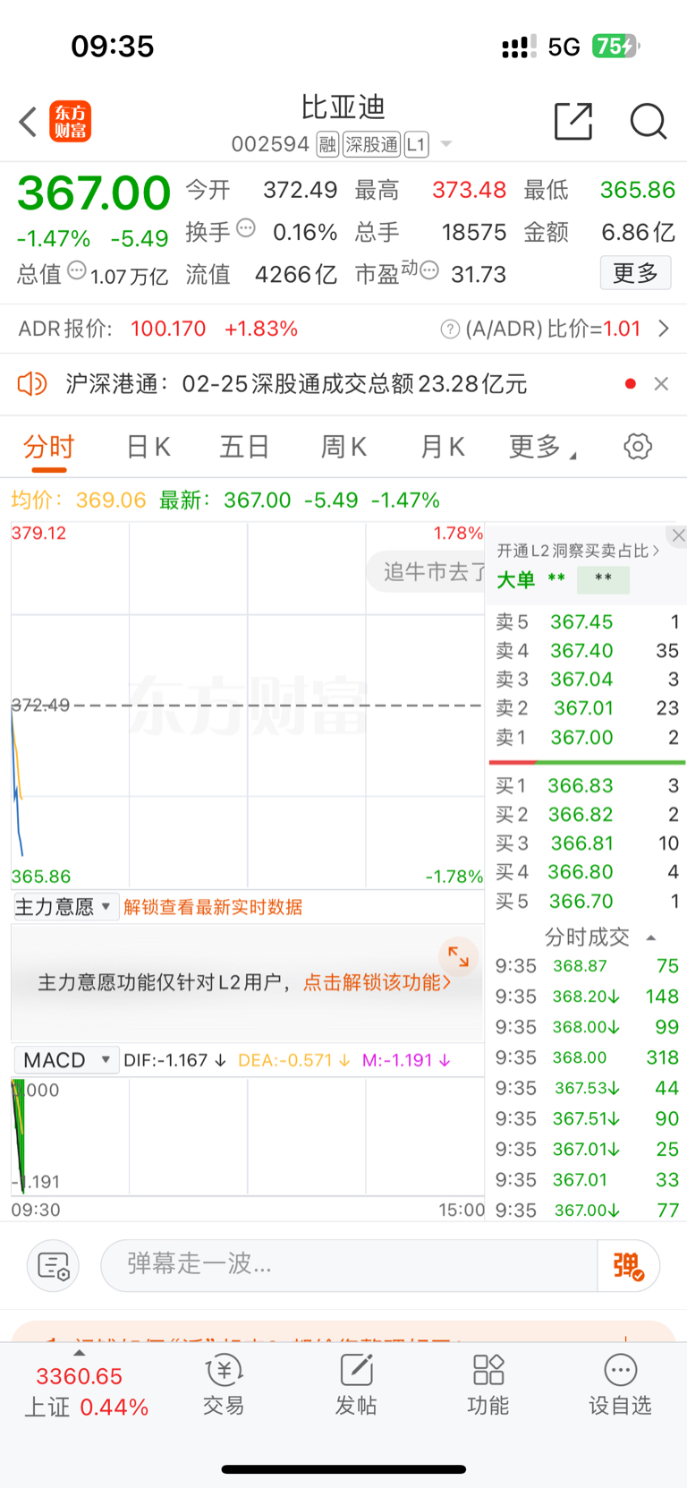Image resolution: width=687 pixels, height=1489 pixels.
Task: Expand stock code dropdown triangle
Action: tap(445, 145)
